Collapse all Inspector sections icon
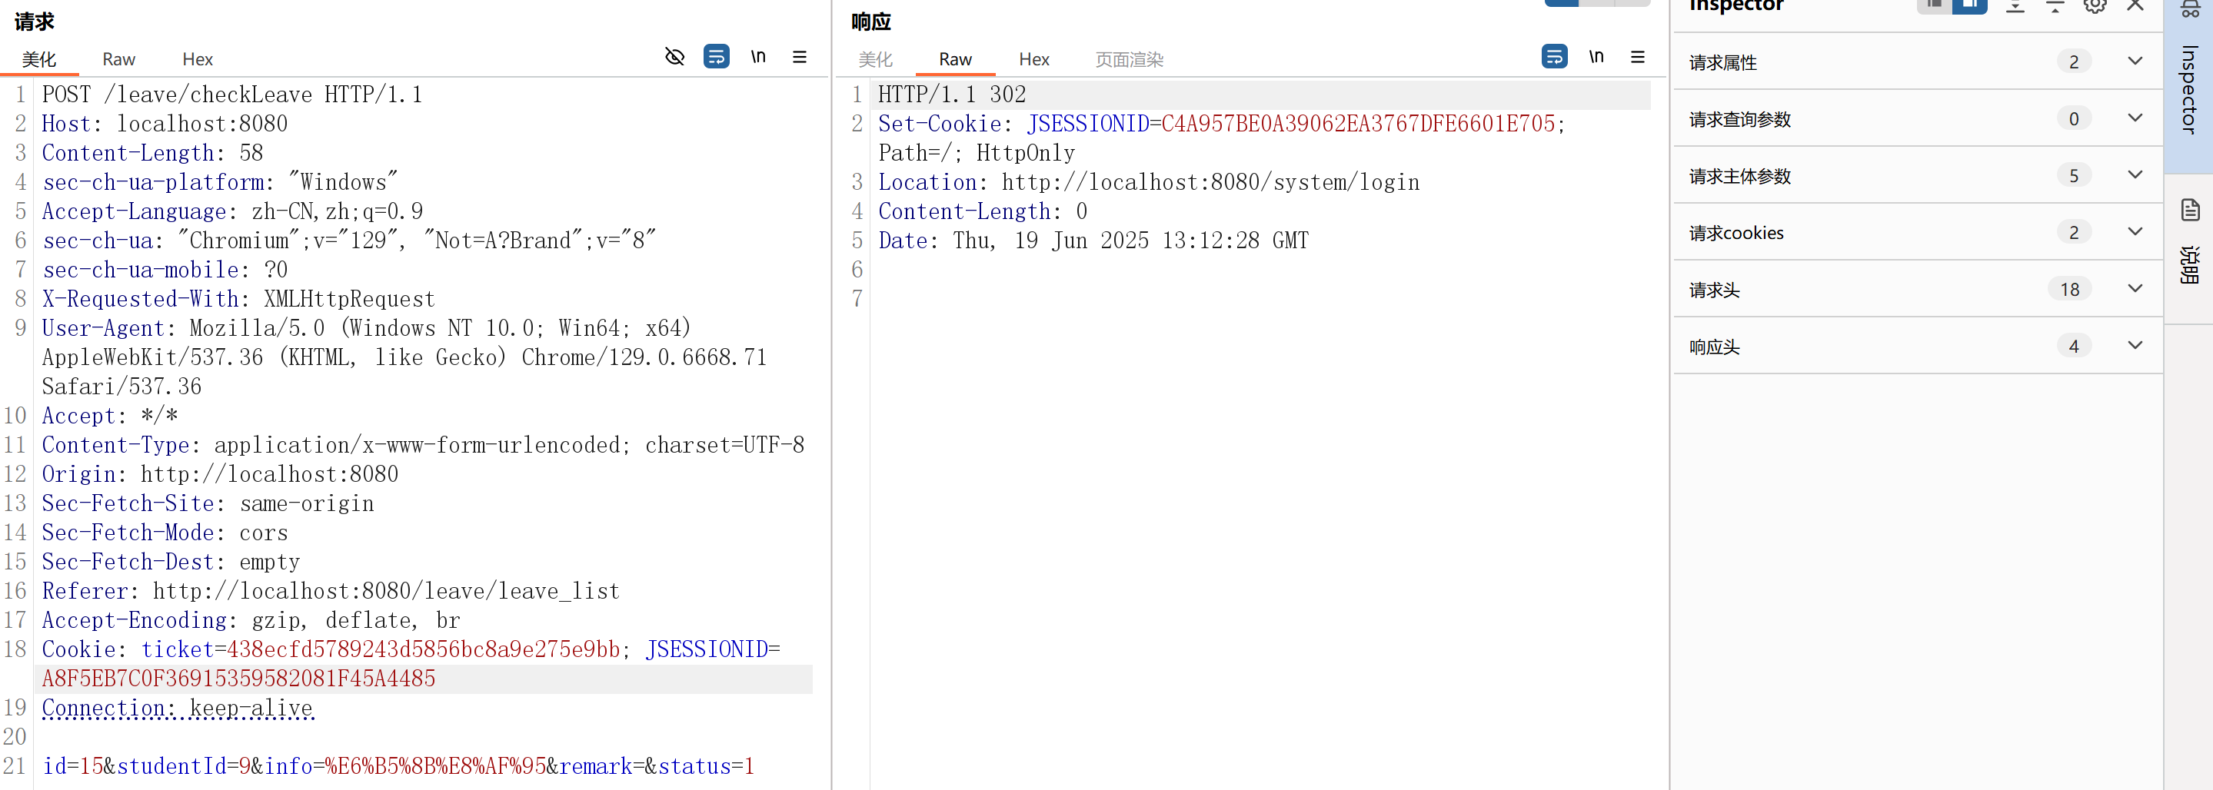Screen dimensions: 2213x790 [x=2055, y=6]
